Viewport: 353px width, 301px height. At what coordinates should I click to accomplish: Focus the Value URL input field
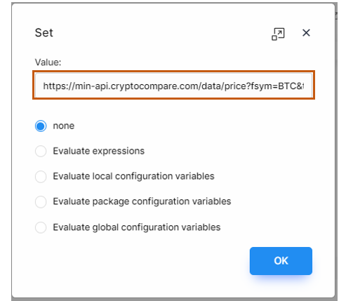[x=173, y=86]
